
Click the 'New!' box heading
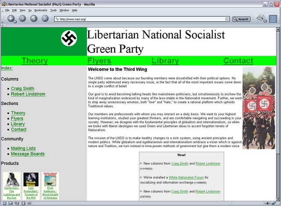tap(181, 155)
